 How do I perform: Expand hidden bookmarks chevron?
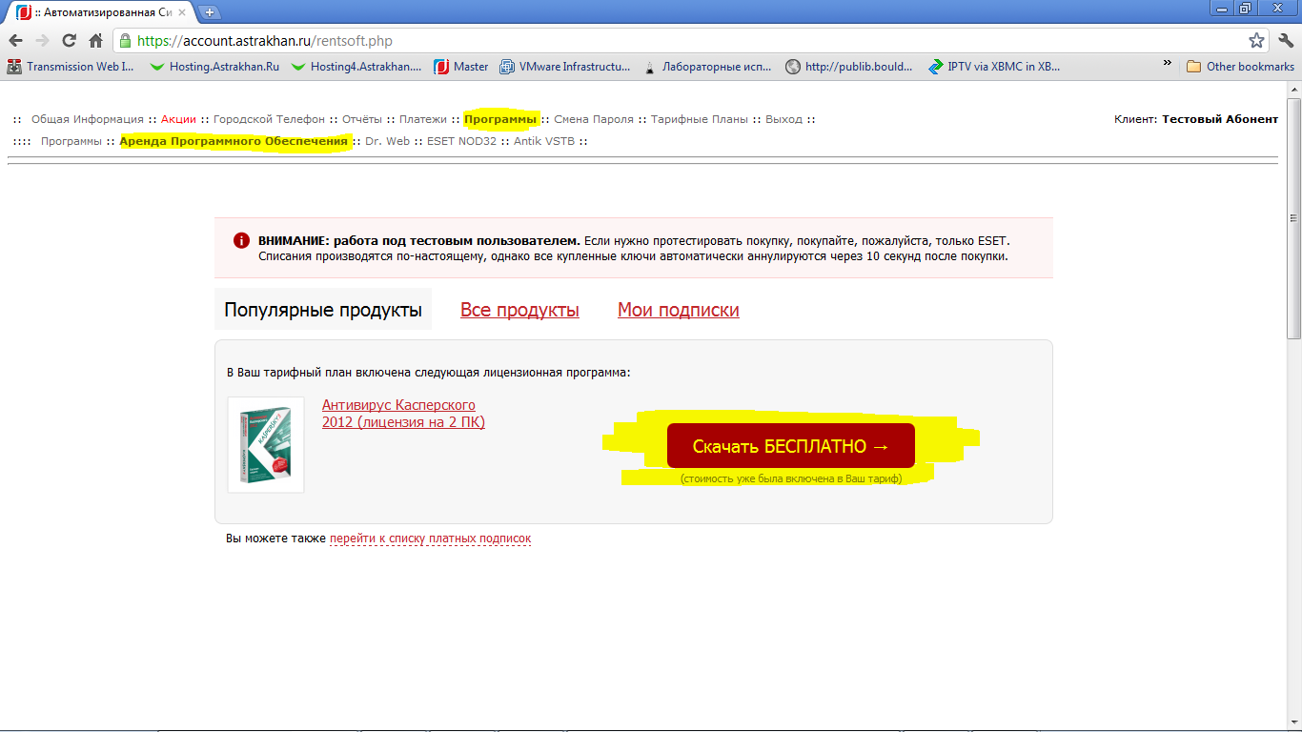click(x=1168, y=64)
